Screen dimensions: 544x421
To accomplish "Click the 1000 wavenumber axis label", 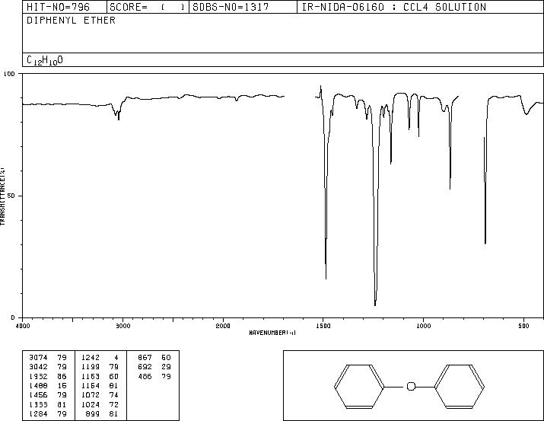I will [423, 326].
